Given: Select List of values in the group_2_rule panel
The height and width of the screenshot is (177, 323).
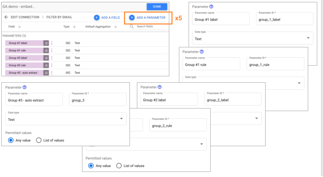Looking at the screenshot, I should (x=119, y=166).
